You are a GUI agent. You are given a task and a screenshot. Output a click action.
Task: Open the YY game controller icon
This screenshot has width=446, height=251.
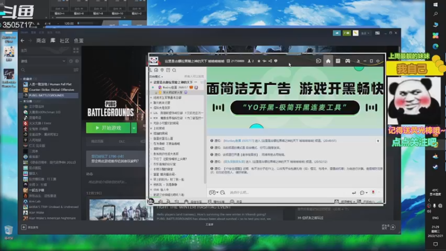pyautogui.click(x=347, y=61)
